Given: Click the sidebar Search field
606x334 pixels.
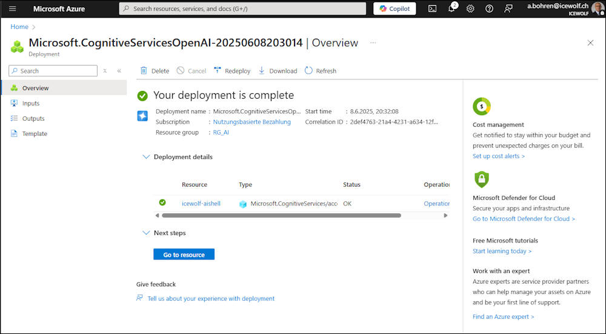Looking at the screenshot, I should point(53,71).
